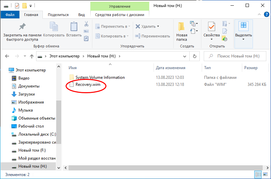Open the Easy access dropdown icon
Viewport: 271px width, 179px height.
pos(194,31)
